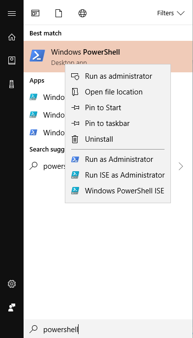Click the first Apps result PowerShell ISE icon
This screenshot has width=193, height=338.
click(33, 97)
